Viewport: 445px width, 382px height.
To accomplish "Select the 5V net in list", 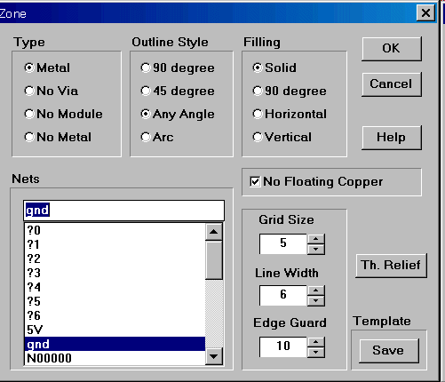I will click(x=115, y=330).
